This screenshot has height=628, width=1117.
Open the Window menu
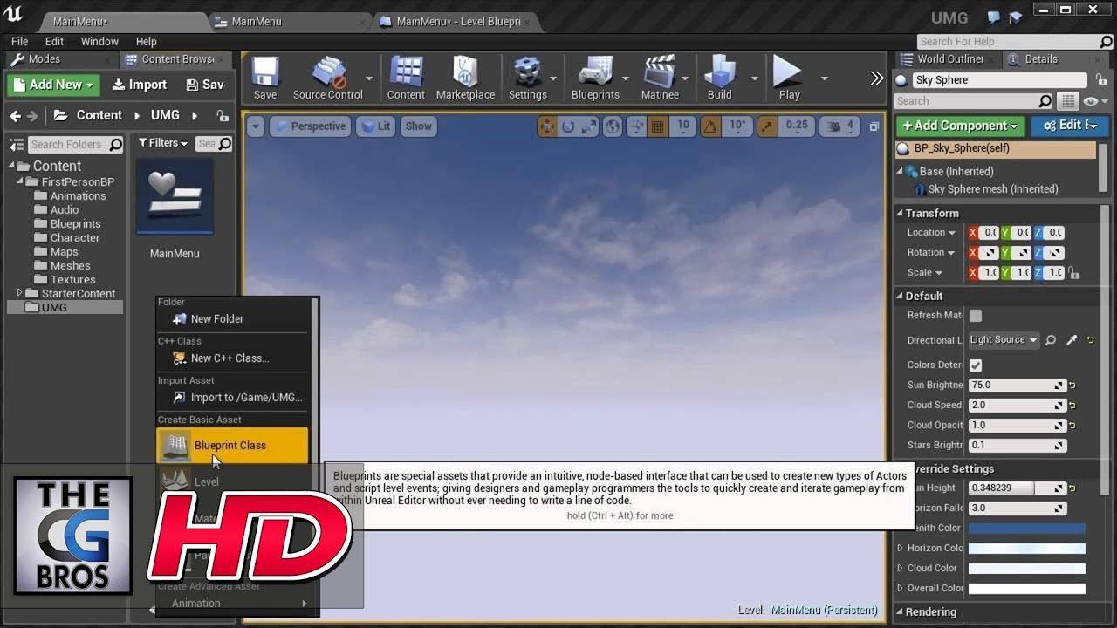click(x=99, y=41)
